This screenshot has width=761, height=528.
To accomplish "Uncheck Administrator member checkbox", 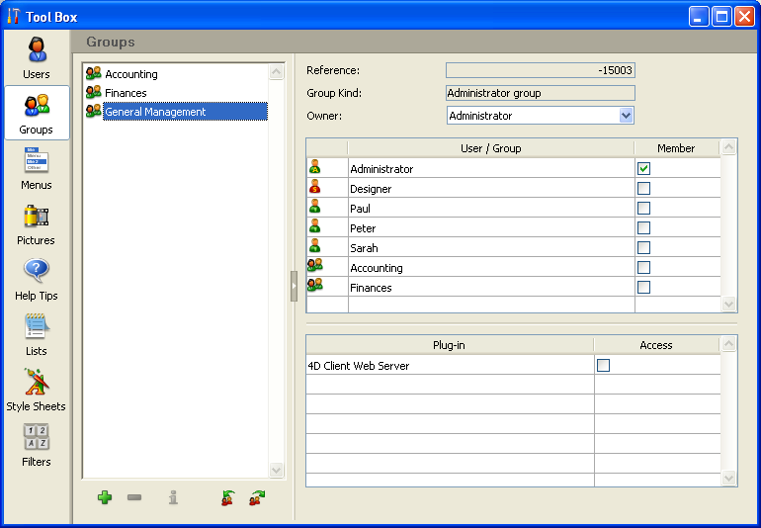I will [643, 169].
